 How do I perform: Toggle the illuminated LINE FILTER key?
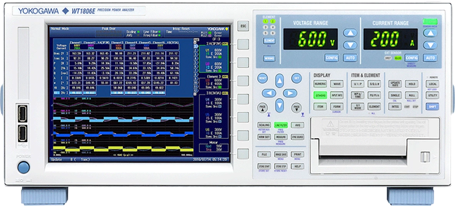click(x=281, y=125)
